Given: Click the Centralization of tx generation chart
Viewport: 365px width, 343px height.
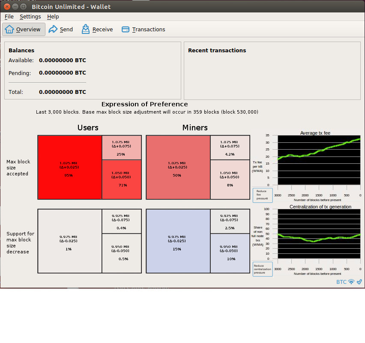Looking at the screenshot, I should 319,234.
